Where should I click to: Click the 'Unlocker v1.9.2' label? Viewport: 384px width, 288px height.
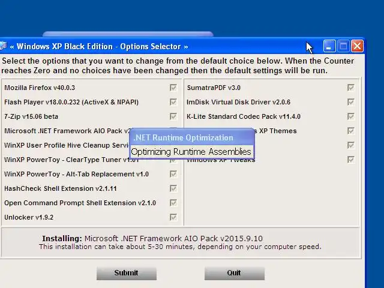pyautogui.click(x=29, y=217)
